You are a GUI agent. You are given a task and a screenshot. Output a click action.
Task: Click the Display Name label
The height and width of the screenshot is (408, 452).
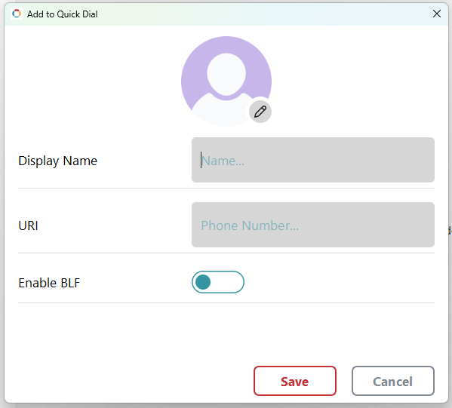pos(57,161)
